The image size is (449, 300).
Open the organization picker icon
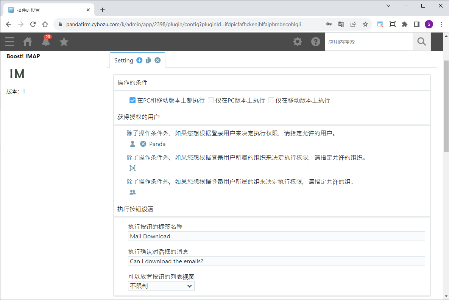[x=133, y=168]
